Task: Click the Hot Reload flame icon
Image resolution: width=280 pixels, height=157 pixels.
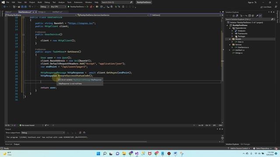Action: coord(91,7)
